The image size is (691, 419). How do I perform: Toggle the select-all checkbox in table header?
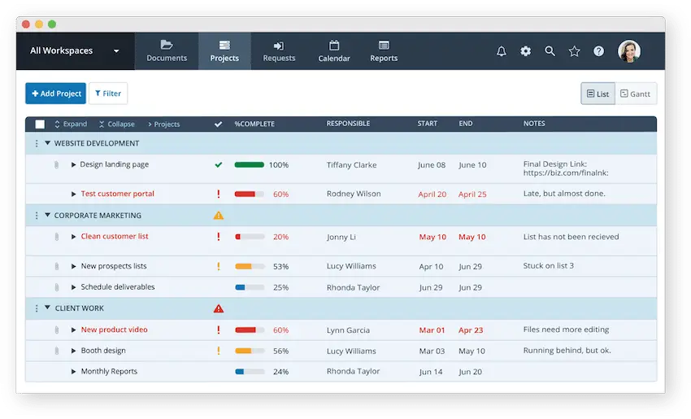pos(40,124)
